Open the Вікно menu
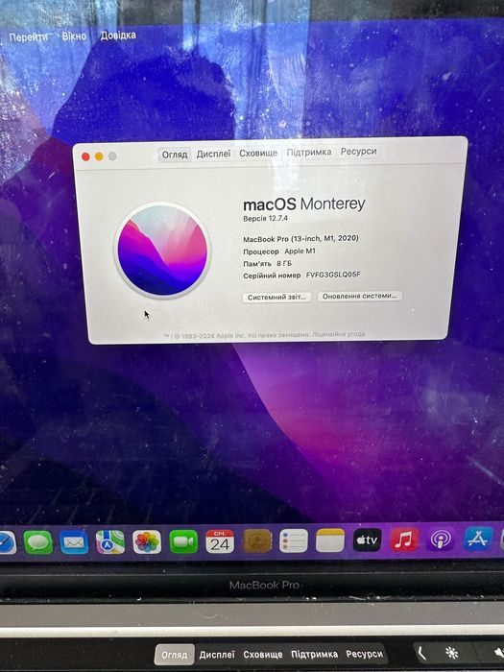 [74, 36]
